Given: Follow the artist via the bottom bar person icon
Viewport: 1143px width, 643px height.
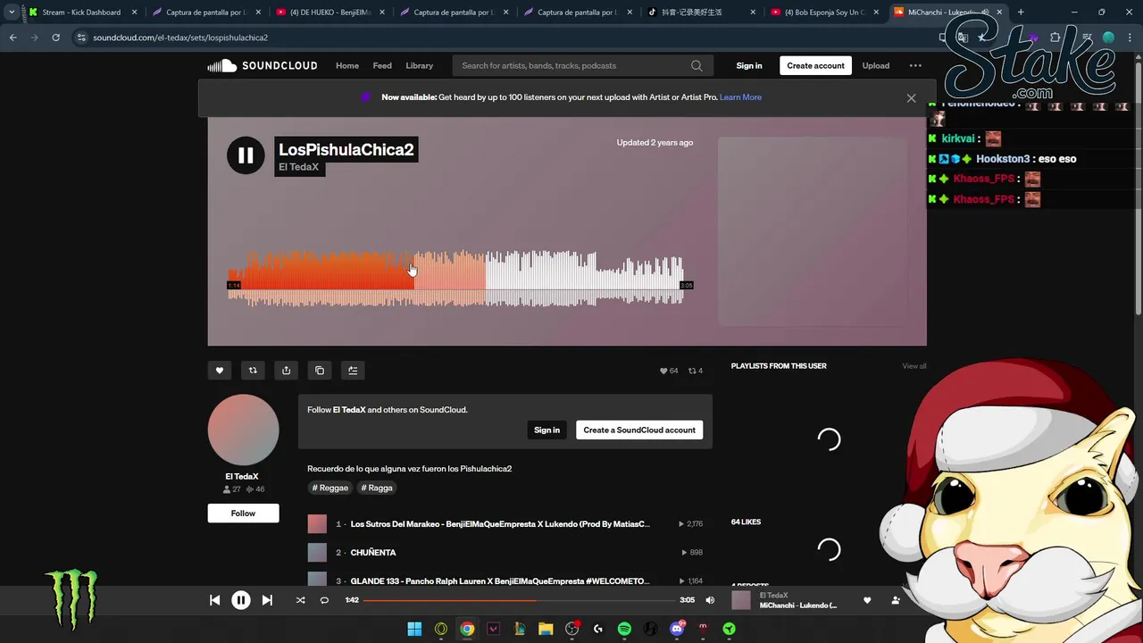Looking at the screenshot, I should pos(896,600).
